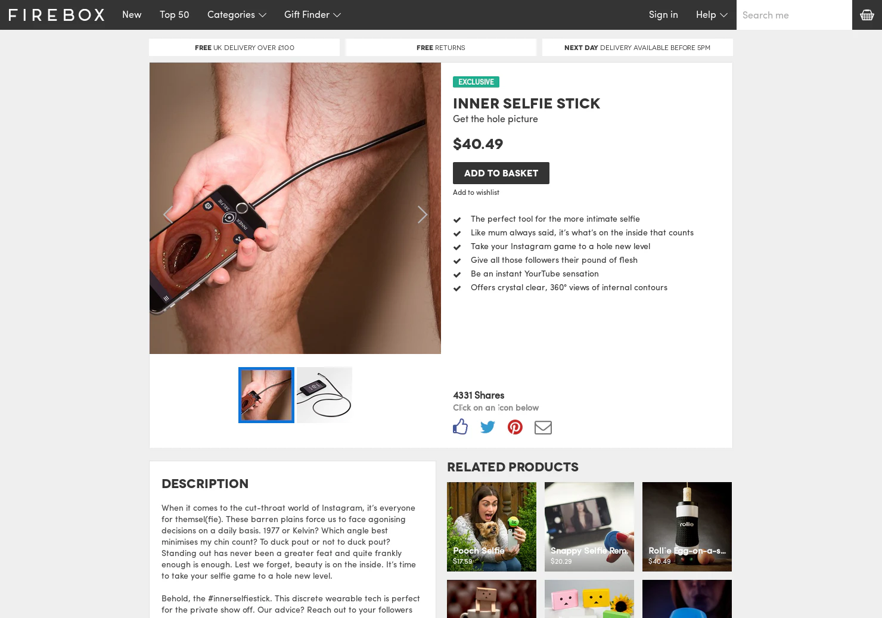This screenshot has width=882, height=618.
Task: Open the shopping basket icon
Action: point(867,15)
